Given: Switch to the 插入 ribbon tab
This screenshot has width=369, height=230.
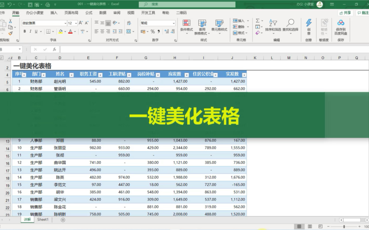Looking at the screenshot, I should click(x=54, y=13).
